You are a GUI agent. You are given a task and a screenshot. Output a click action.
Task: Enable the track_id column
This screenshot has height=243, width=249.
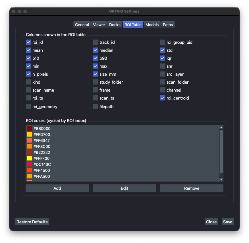(x=96, y=42)
